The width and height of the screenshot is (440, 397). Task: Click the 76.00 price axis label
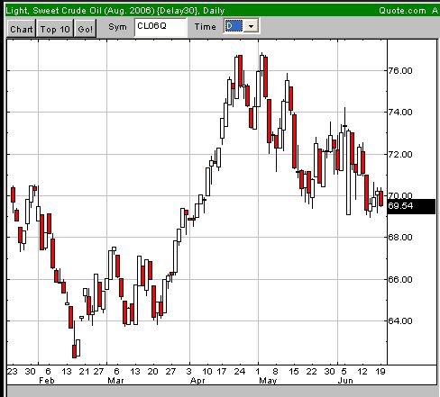[400, 71]
